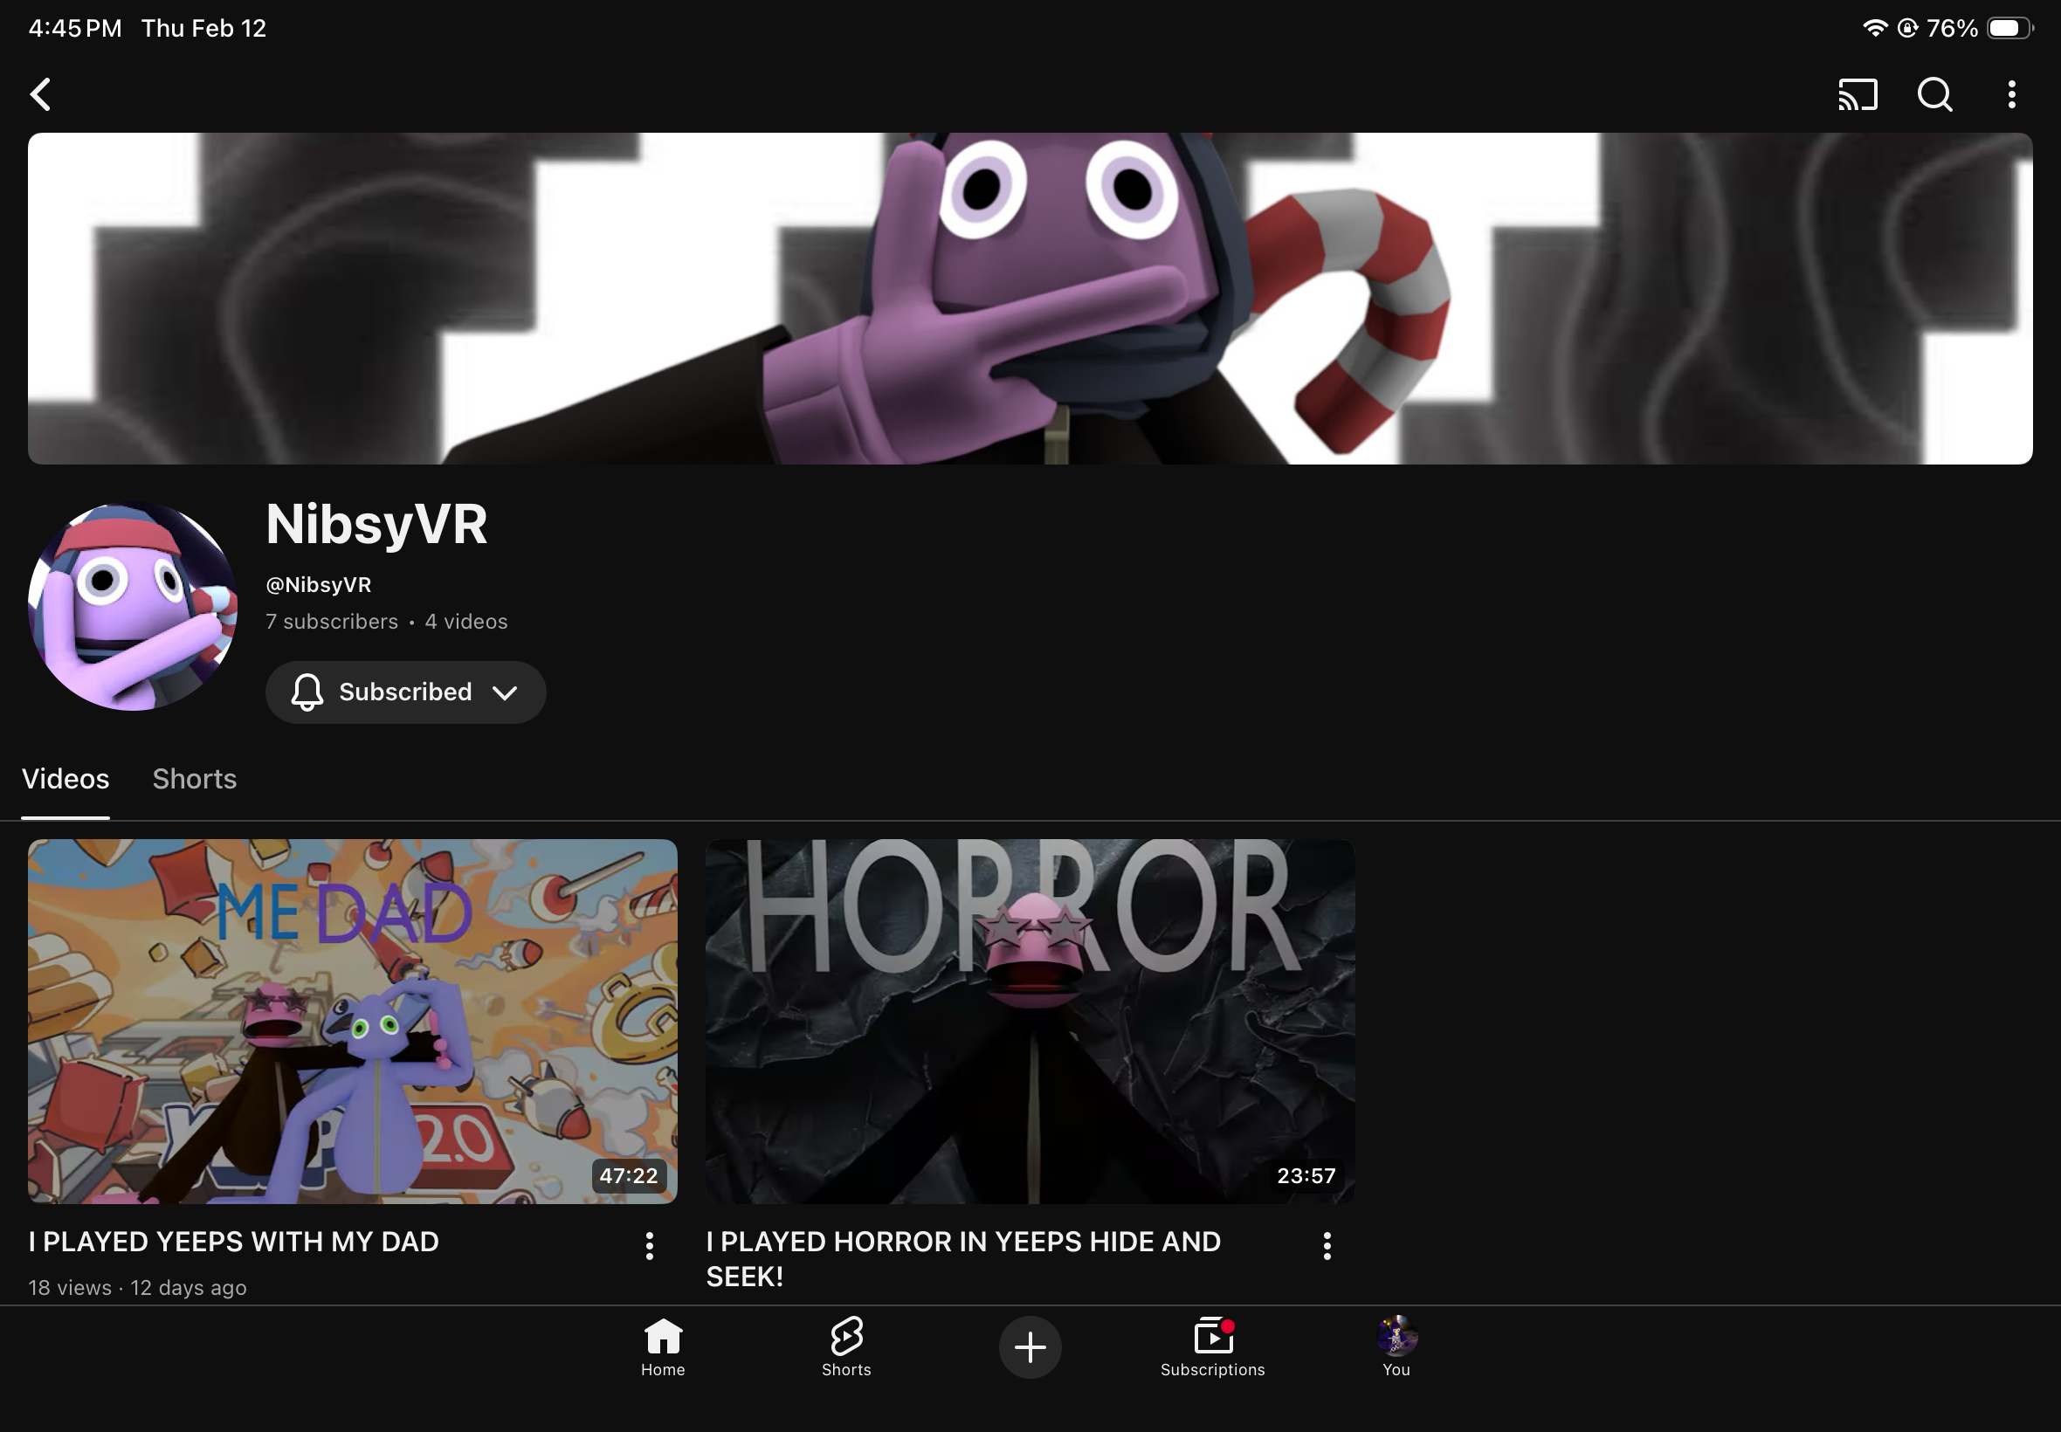
Task: Tap the Thu Feb 12 date
Action: [x=203, y=28]
